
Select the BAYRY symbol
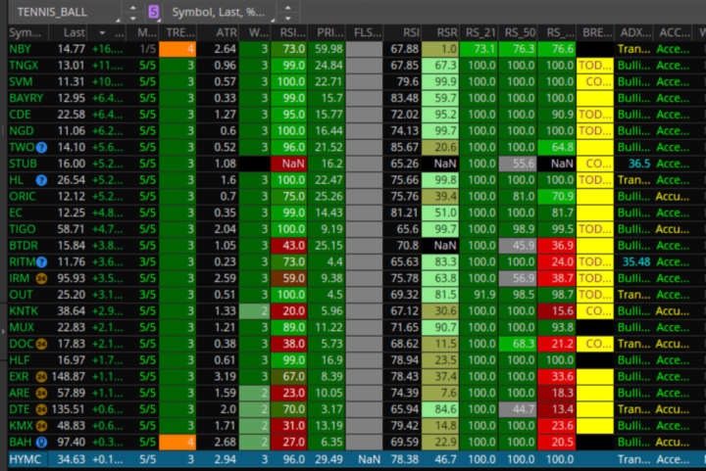tap(26, 99)
